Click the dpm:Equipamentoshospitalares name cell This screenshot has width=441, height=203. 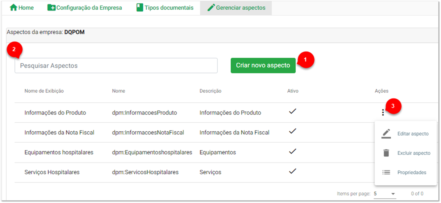click(x=152, y=152)
